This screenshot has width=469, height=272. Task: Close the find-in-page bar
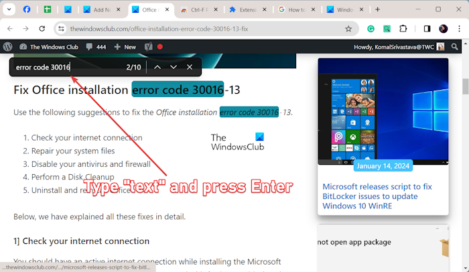pyautogui.click(x=190, y=67)
